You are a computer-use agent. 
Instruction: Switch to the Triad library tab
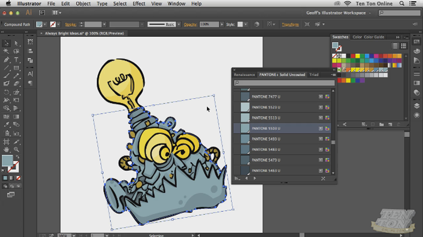pyautogui.click(x=314, y=75)
